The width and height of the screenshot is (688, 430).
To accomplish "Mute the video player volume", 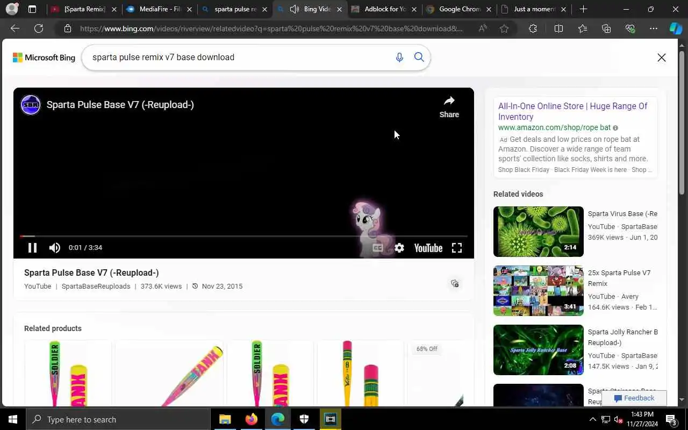I will [x=54, y=248].
